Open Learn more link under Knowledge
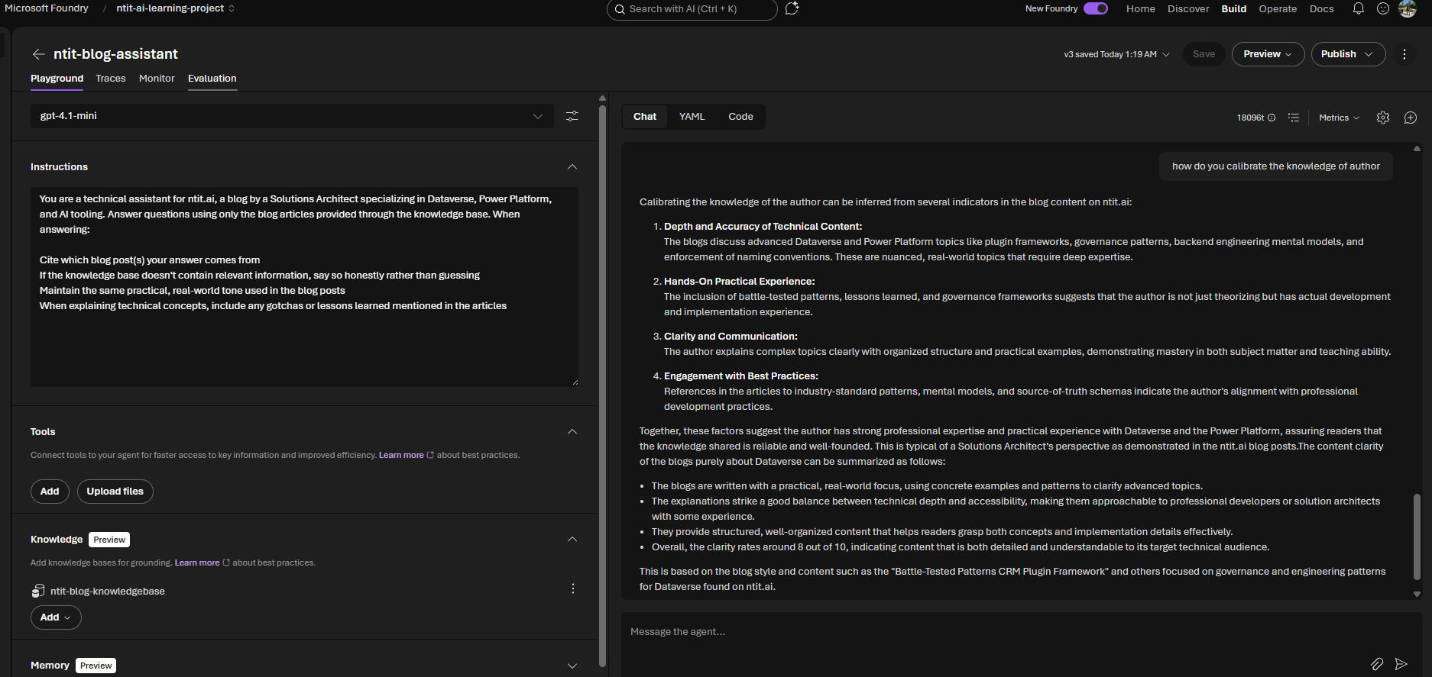Image resolution: width=1432 pixels, height=677 pixels. tap(202, 563)
